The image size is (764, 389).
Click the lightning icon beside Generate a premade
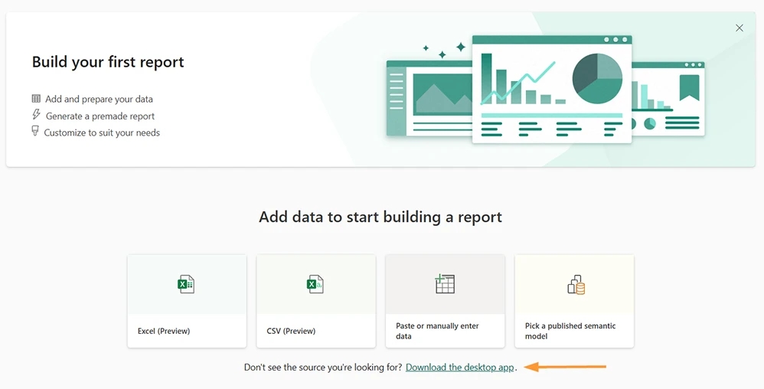(36, 115)
